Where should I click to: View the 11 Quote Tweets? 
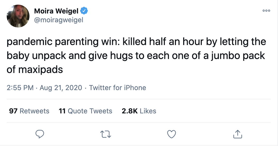pyautogui.click(x=86, y=111)
